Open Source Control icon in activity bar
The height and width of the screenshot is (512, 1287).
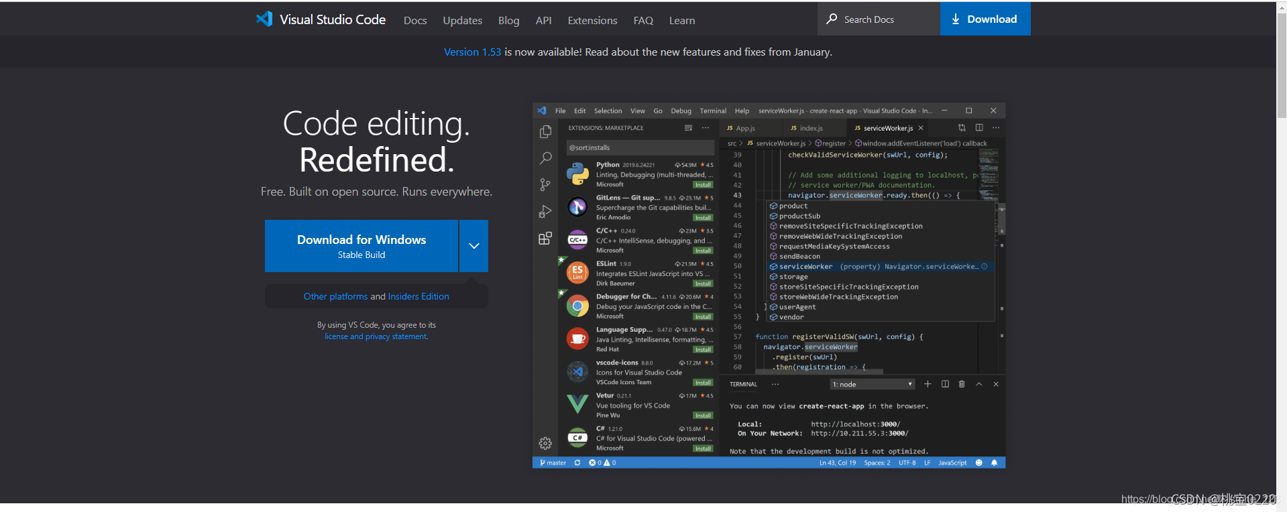tap(545, 185)
